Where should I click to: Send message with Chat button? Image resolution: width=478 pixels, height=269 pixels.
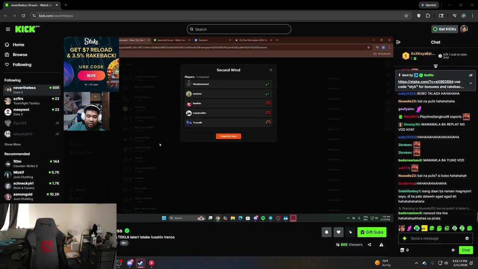[466, 250]
